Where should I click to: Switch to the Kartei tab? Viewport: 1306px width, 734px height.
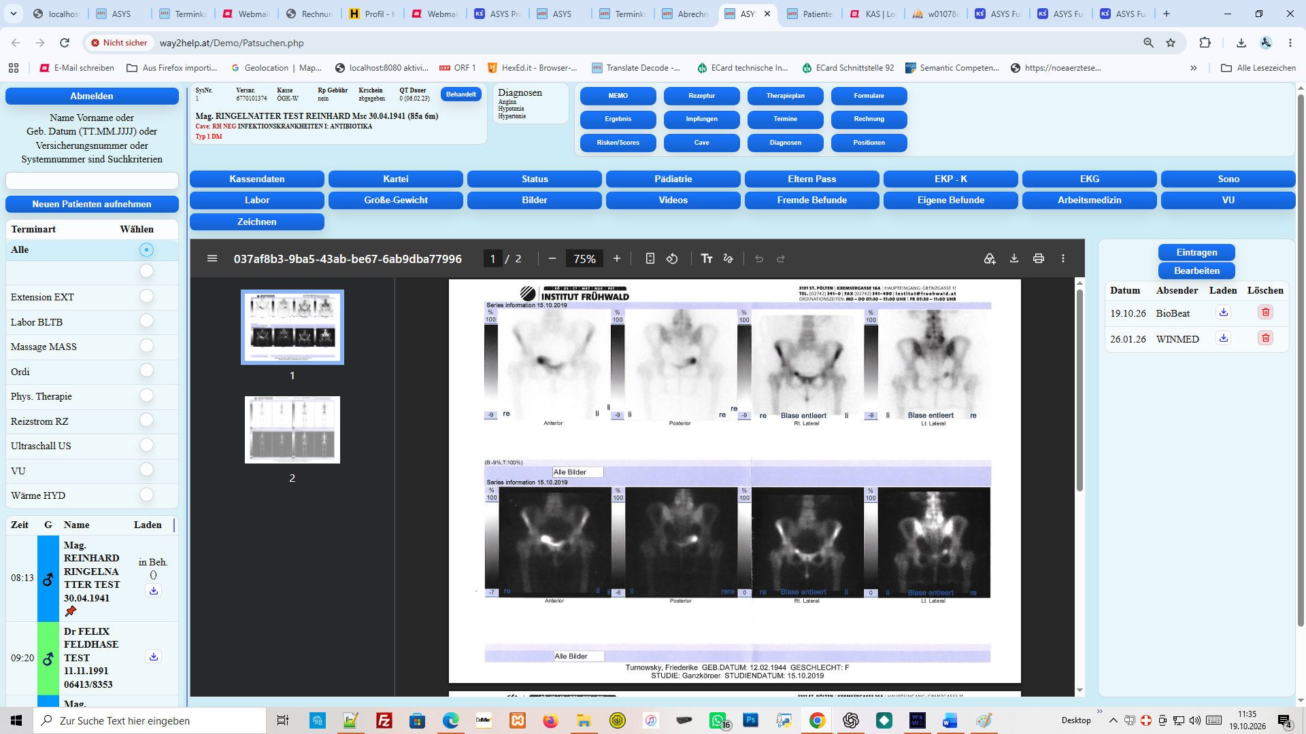(396, 179)
